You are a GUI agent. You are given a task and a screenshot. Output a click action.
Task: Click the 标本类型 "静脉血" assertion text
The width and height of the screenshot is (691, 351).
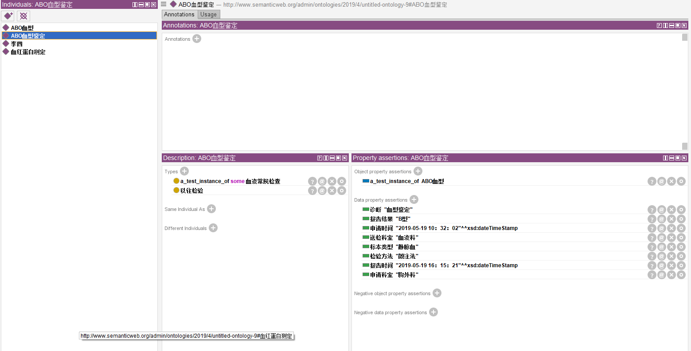[x=394, y=247]
